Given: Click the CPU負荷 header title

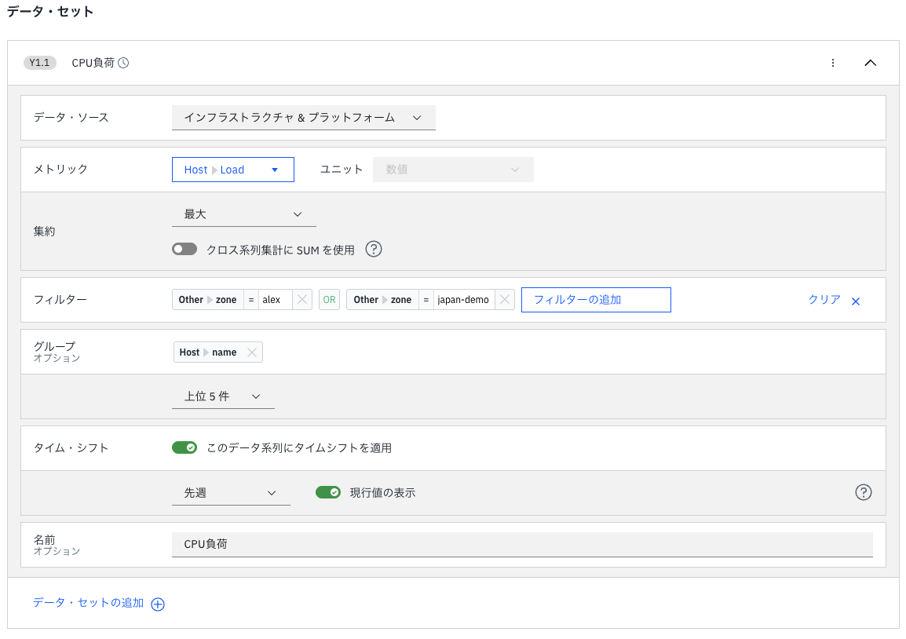Looking at the screenshot, I should 93,63.
